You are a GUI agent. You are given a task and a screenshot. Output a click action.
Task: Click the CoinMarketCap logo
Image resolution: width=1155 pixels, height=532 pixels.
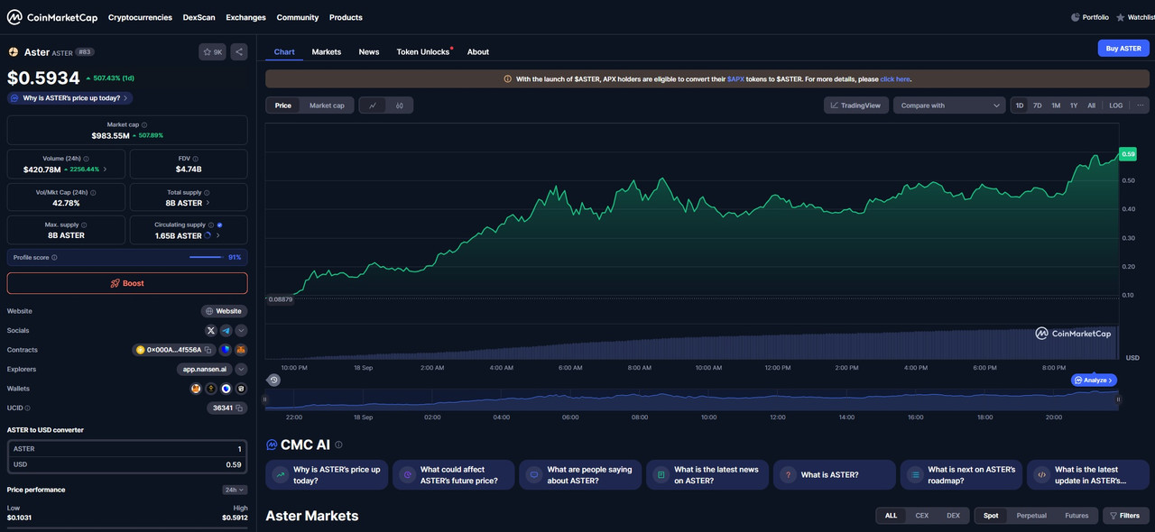51,17
